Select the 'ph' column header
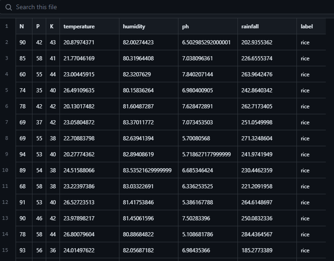The height and width of the screenshot is (261, 334). (208, 26)
